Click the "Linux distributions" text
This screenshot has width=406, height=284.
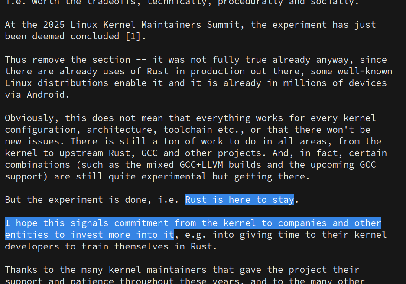pyautogui.click(x=56, y=83)
